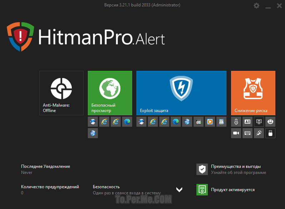
Task: Open the Снижение риска orange tile
Action: tap(253, 93)
